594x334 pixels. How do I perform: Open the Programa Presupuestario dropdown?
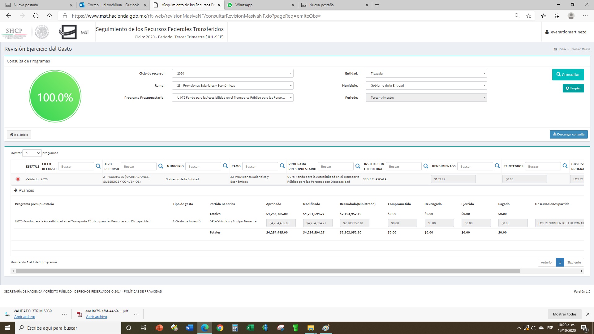232,98
